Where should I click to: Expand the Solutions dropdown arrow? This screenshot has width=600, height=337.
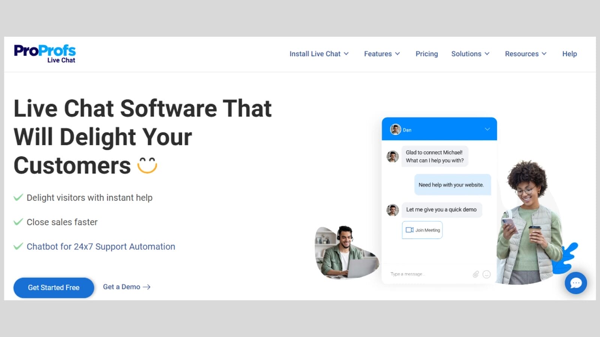tap(487, 54)
